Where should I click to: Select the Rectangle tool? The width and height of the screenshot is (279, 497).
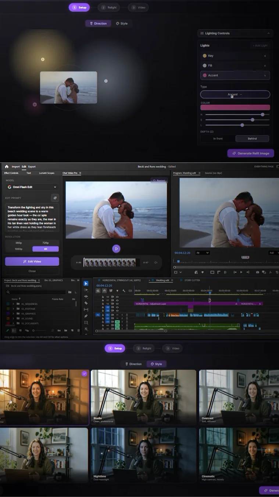click(x=86, y=323)
